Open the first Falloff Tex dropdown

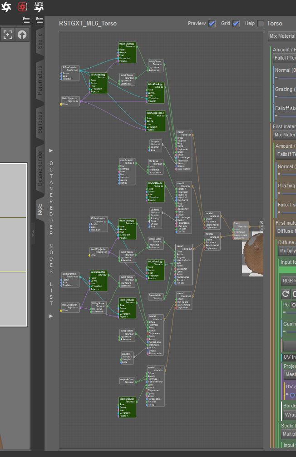(x=284, y=58)
